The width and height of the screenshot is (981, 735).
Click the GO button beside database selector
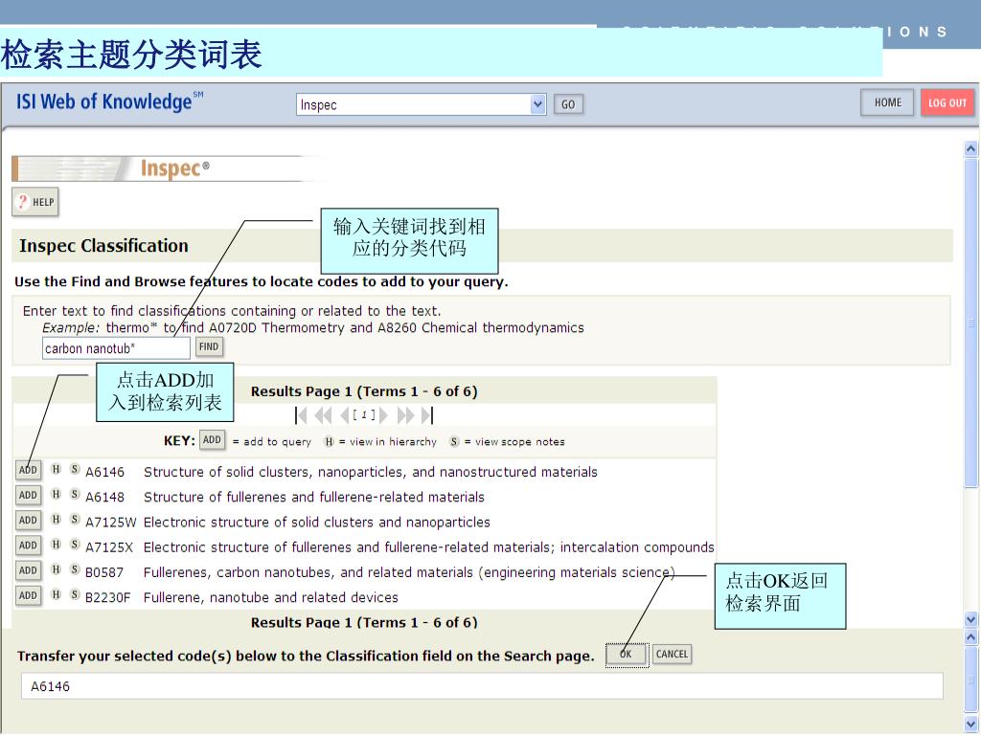coord(568,104)
